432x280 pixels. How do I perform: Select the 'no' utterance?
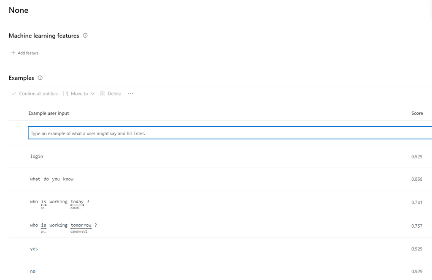[33, 272]
